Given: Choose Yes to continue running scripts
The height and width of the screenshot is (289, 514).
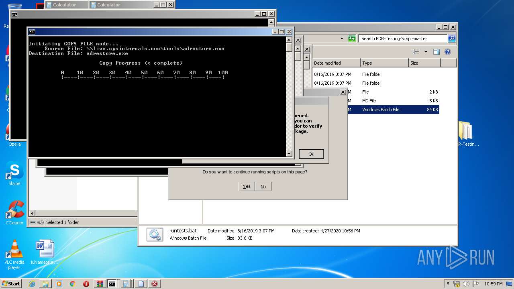Looking at the screenshot, I should pyautogui.click(x=247, y=186).
